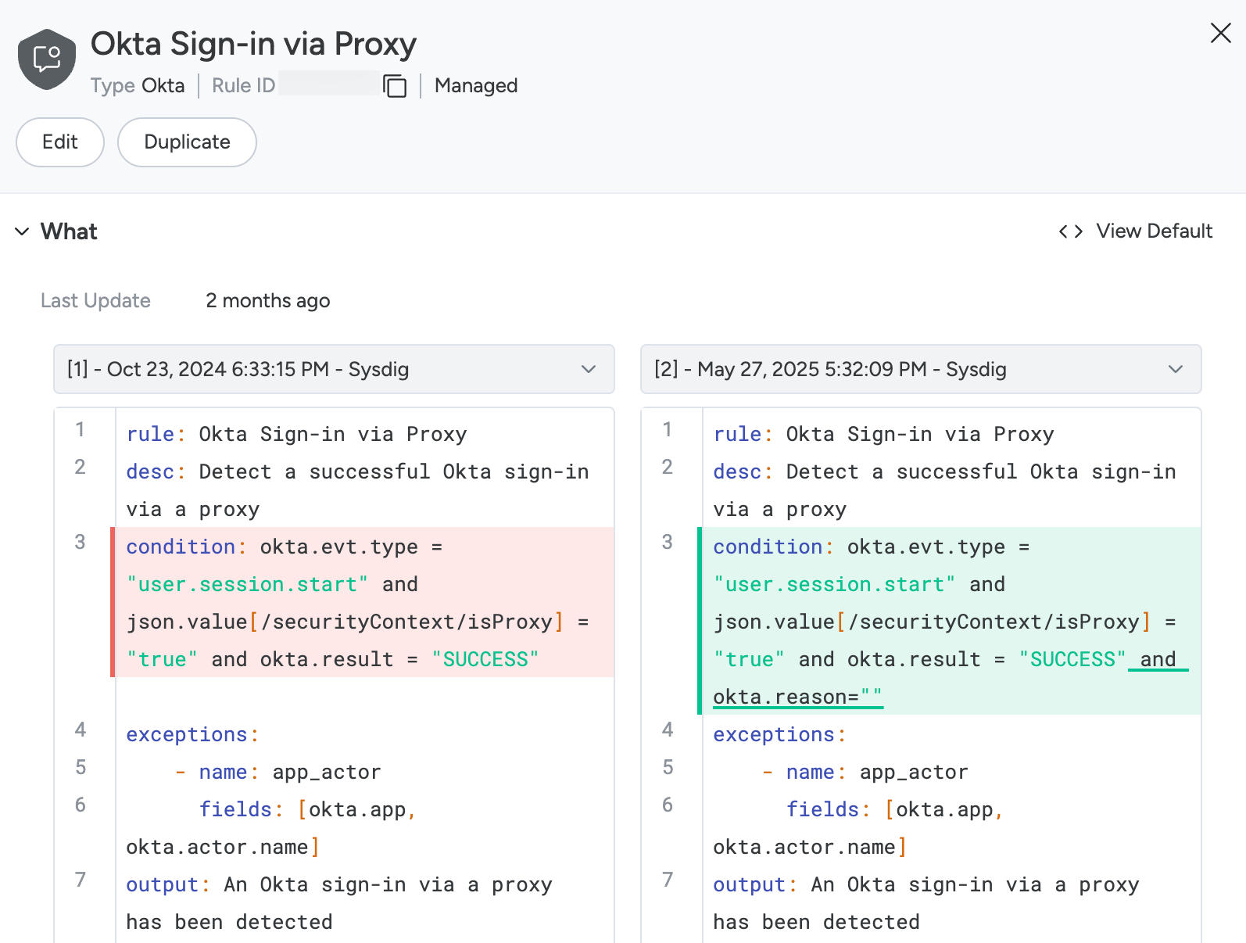Click line number 3 in right diff gutter

[667, 542]
